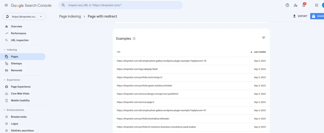Open the icon-psd2html URL row
The width and height of the screenshot is (324, 133).
[191, 94]
